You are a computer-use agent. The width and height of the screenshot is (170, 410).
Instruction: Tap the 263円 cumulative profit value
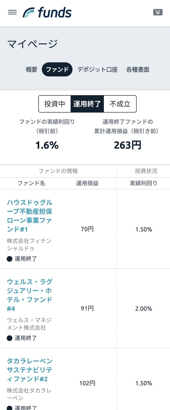point(128,145)
